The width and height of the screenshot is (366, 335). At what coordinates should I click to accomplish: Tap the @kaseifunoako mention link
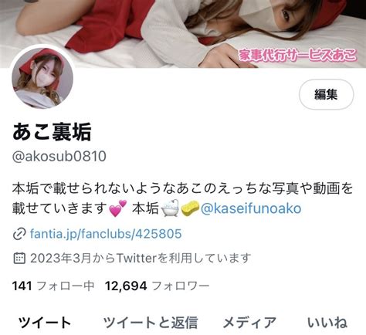point(251,208)
